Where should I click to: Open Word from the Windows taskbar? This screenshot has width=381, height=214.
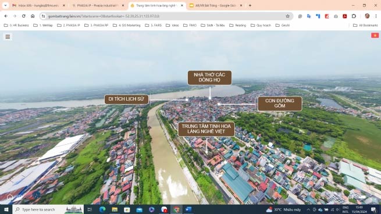point(188,209)
